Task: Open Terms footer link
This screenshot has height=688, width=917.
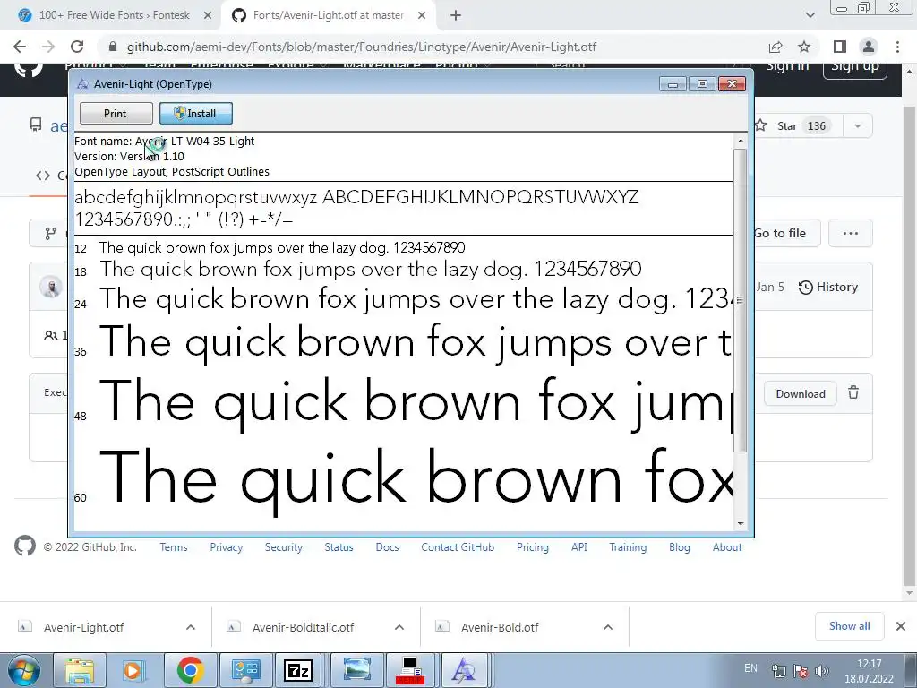Action: pos(174,547)
